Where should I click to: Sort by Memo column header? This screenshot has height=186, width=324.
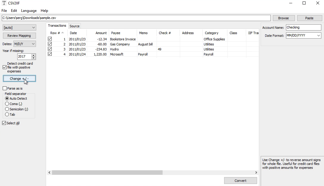point(147,33)
